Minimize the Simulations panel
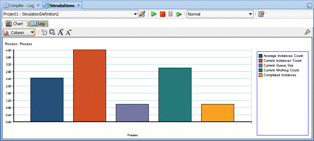Image resolution: width=314 pixels, height=141 pixels. pyautogui.click(x=309, y=6)
